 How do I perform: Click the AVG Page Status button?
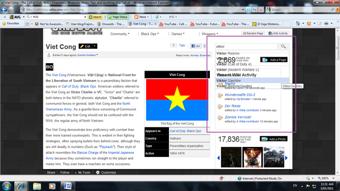point(118,17)
